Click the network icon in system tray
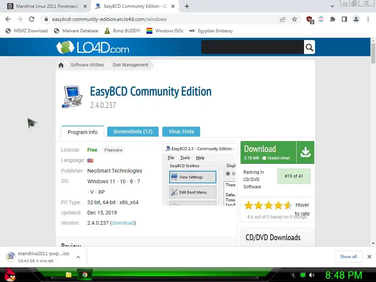This screenshot has height=282, width=376. tap(303, 275)
